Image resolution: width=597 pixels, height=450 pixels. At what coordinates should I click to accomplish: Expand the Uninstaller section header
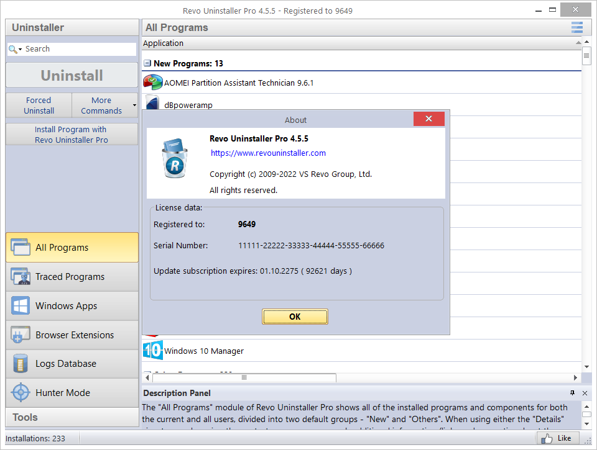coord(72,27)
